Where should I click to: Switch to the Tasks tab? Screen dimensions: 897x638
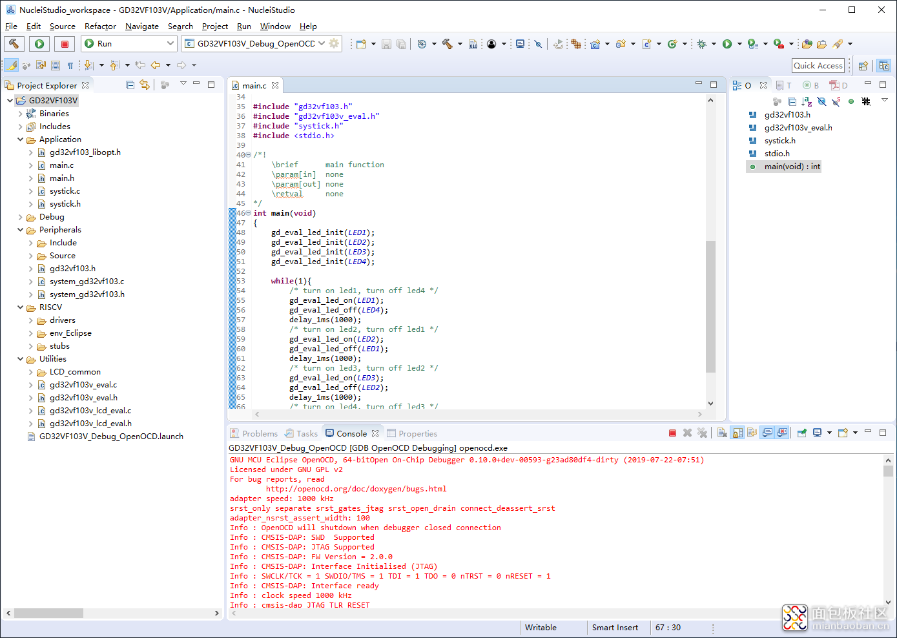pyautogui.click(x=301, y=434)
